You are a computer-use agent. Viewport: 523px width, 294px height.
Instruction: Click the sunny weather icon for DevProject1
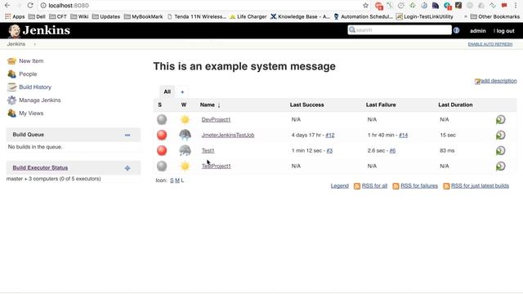[x=185, y=119]
